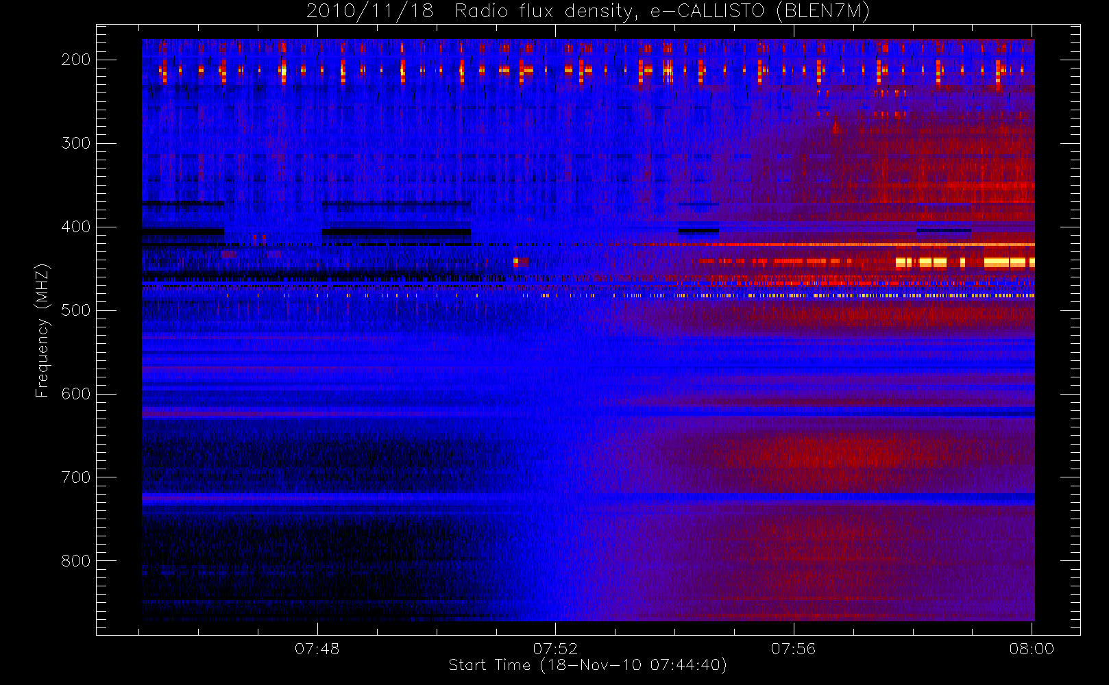Click the 200 frequency axis label
1109x685 pixels.
click(x=76, y=60)
